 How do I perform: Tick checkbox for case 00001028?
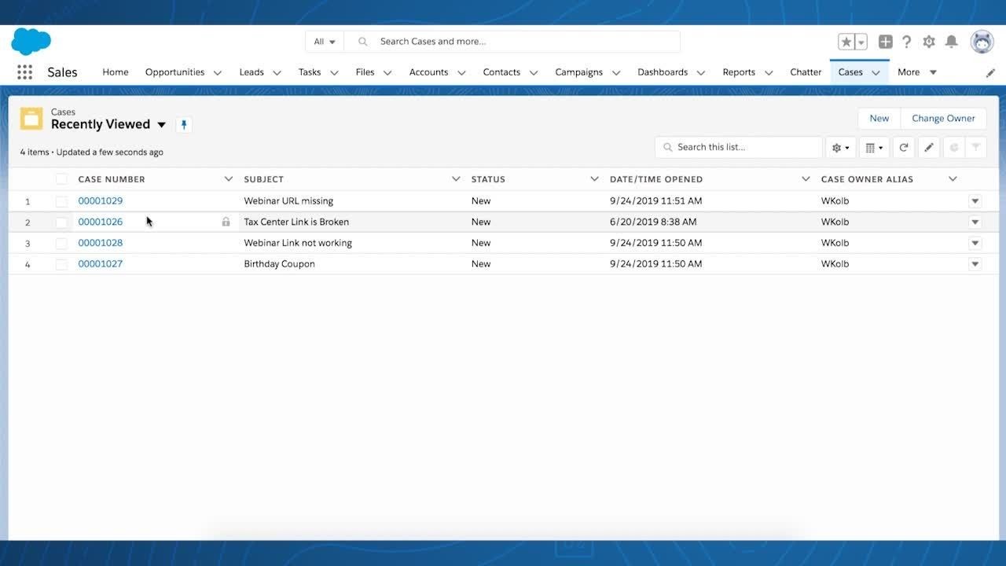coord(61,243)
